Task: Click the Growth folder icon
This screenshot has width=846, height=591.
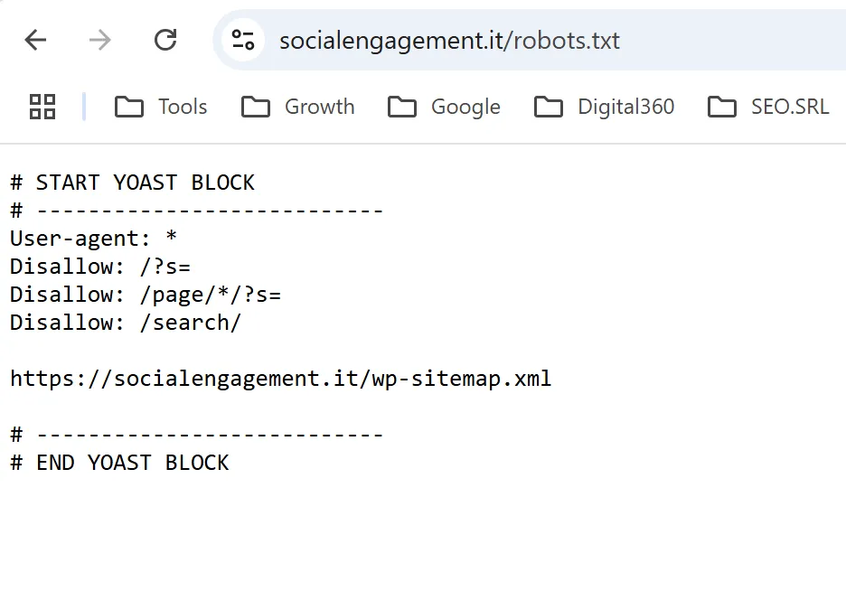Action: [254, 107]
